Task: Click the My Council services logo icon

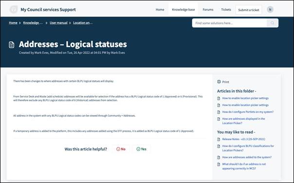Action: 14,9
